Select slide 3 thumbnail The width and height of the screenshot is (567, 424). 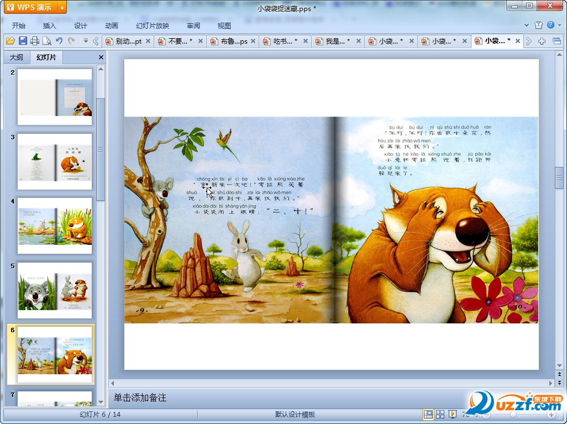coord(55,161)
